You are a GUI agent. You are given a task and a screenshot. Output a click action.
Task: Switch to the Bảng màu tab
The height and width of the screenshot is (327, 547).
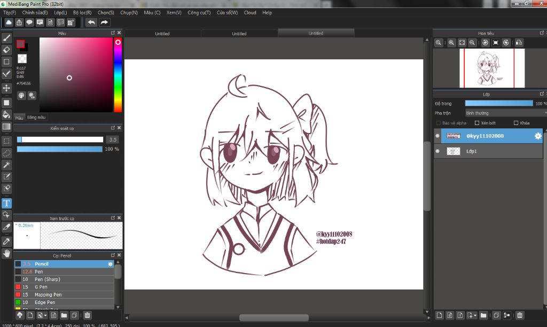click(36, 117)
